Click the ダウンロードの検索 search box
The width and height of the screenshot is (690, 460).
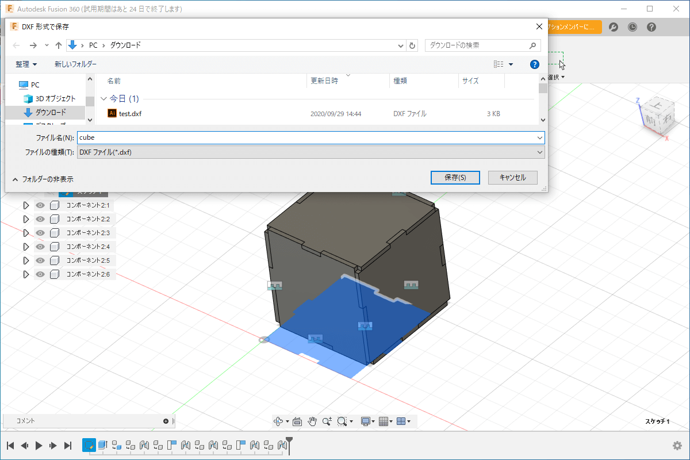tap(482, 45)
